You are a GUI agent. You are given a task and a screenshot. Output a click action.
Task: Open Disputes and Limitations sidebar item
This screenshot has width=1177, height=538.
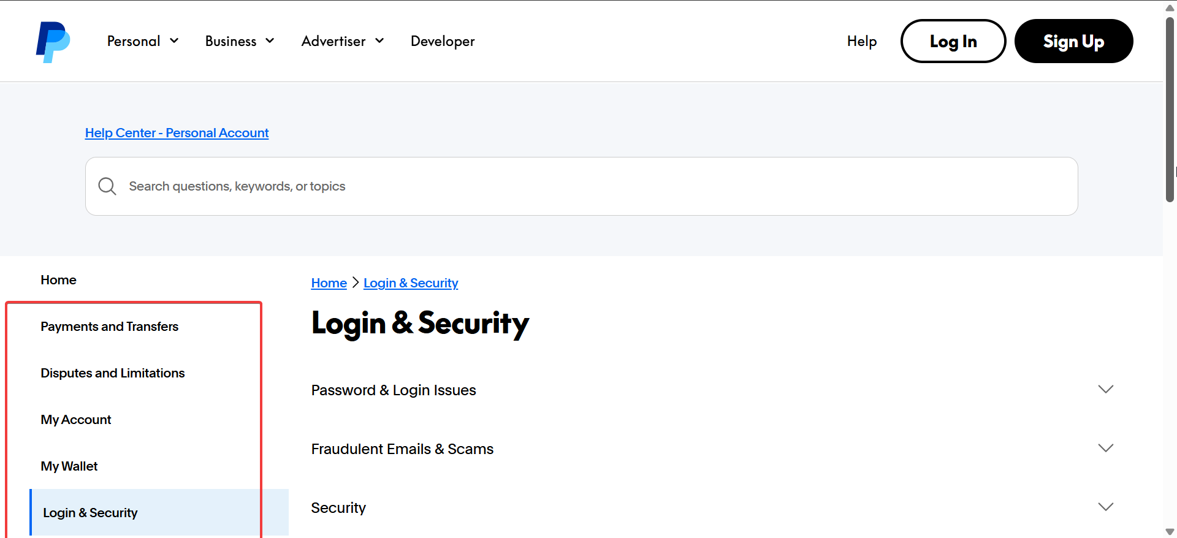coord(113,373)
